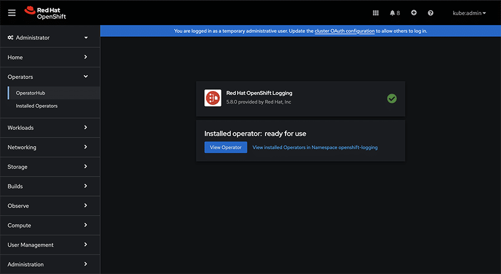
Task: Click the Red Hat OpenShift Logging title
Action: pyautogui.click(x=259, y=93)
